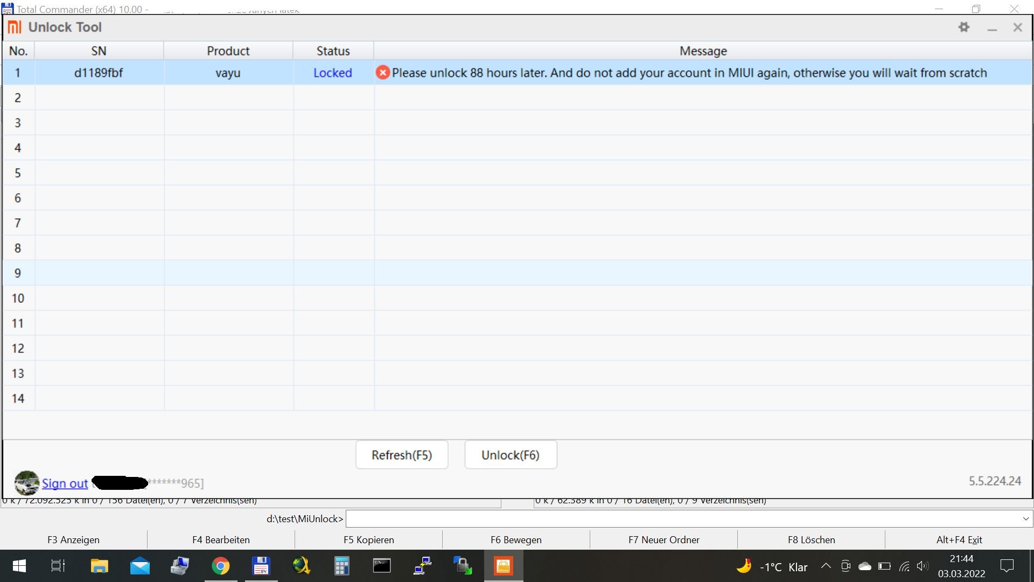Expand the command line history dropdown

click(x=1025, y=518)
